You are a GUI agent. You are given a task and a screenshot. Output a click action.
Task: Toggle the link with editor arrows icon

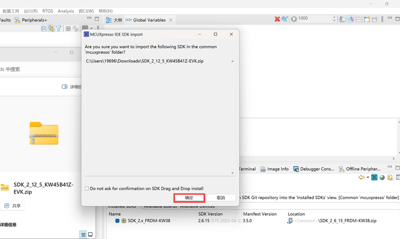(51, 29)
